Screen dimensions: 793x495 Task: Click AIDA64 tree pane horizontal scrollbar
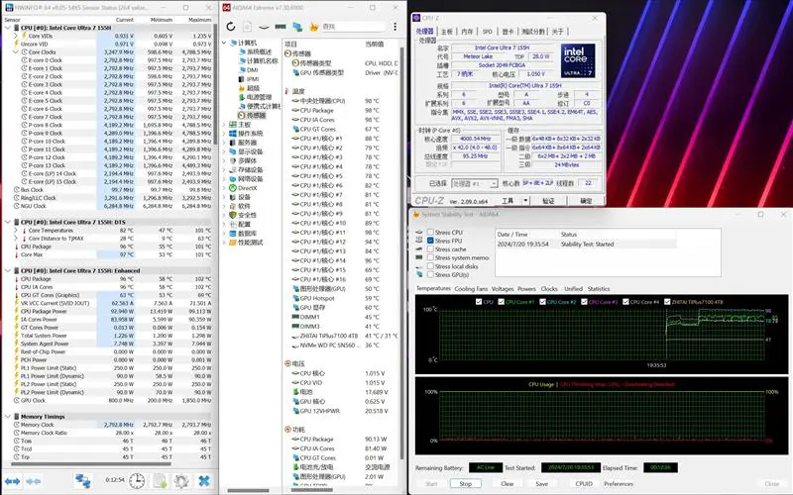coord(249,490)
